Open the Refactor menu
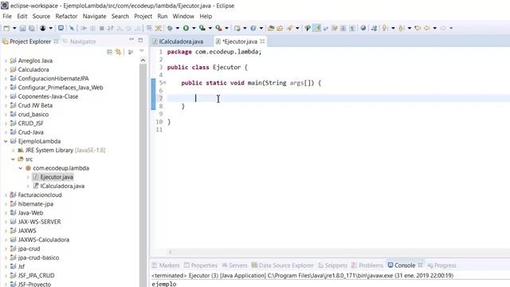Viewport: 510px width, 287px height. point(66,16)
